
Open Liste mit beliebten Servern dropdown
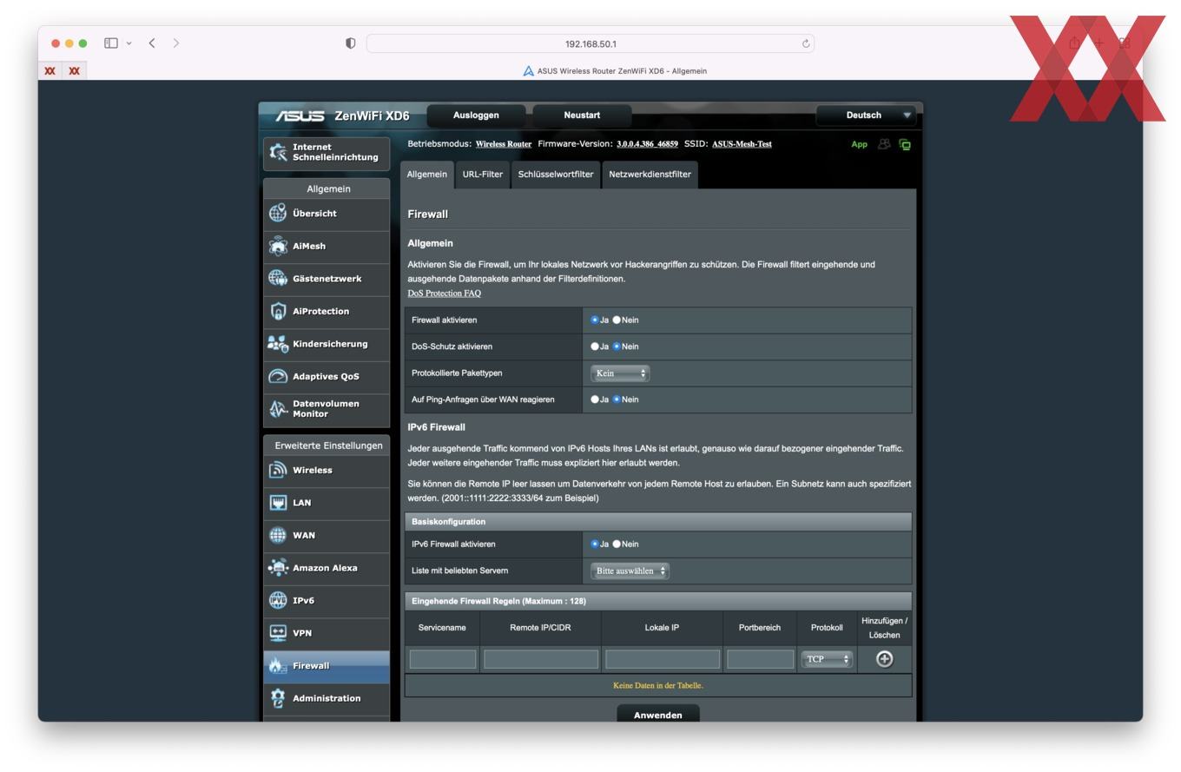[x=630, y=571]
